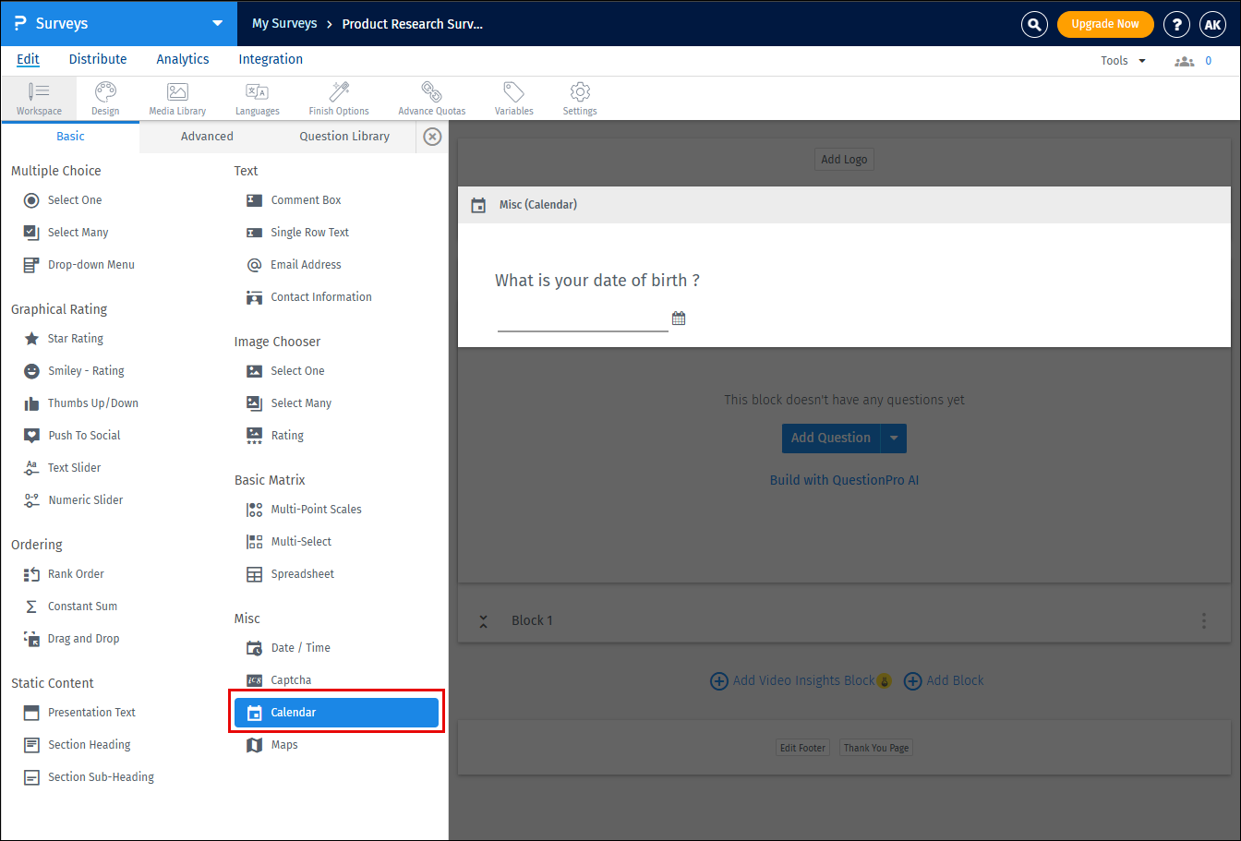This screenshot has height=841, width=1241.
Task: Click the help question mark icon
Action: (x=1175, y=24)
